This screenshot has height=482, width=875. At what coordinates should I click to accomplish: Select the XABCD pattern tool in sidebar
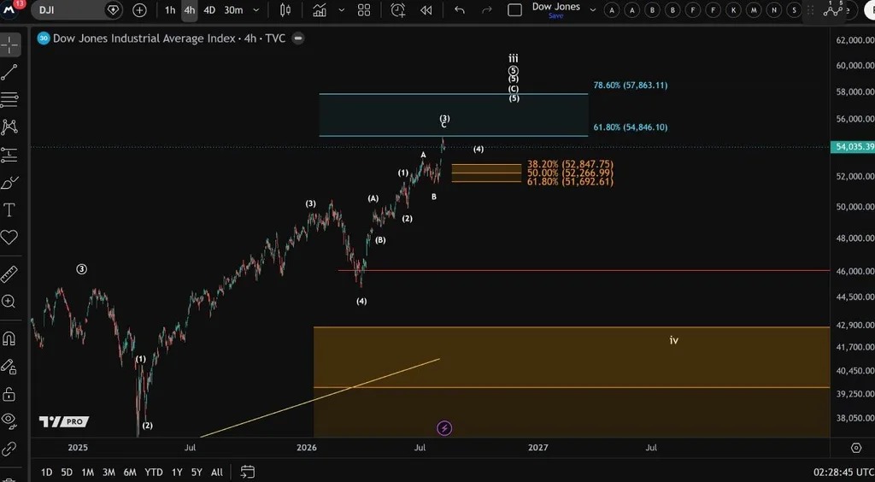[x=9, y=127]
